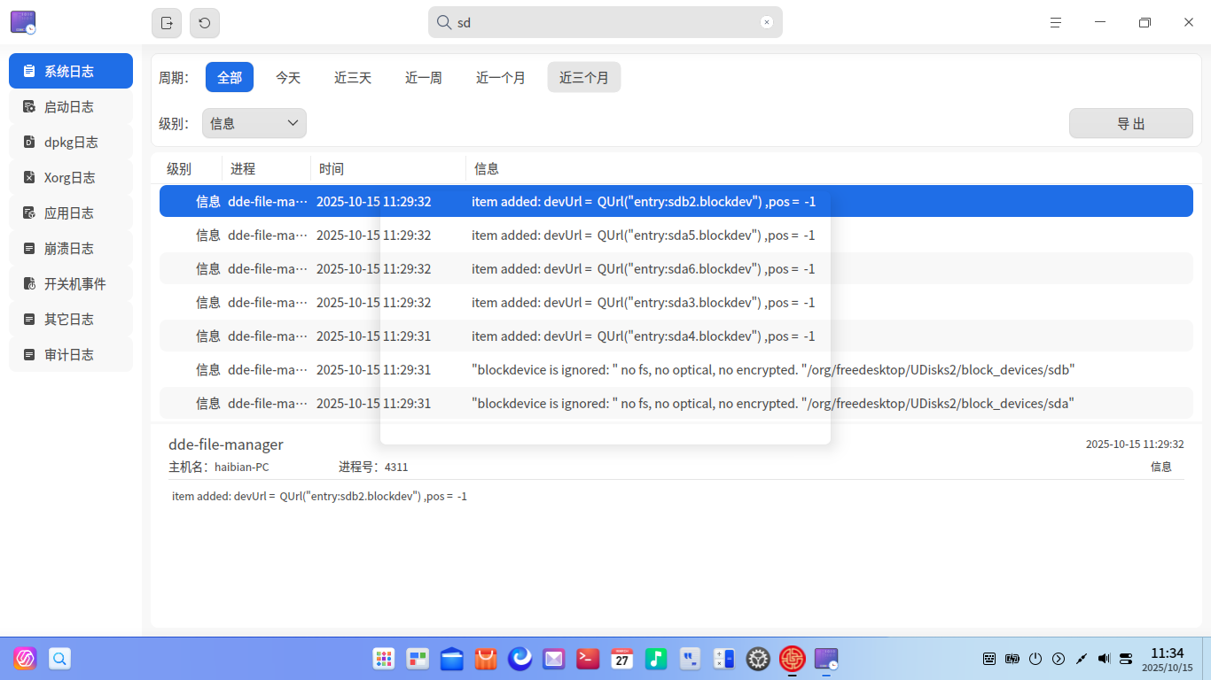Open the mail client from the dock
The height and width of the screenshot is (680, 1211).
[554, 659]
